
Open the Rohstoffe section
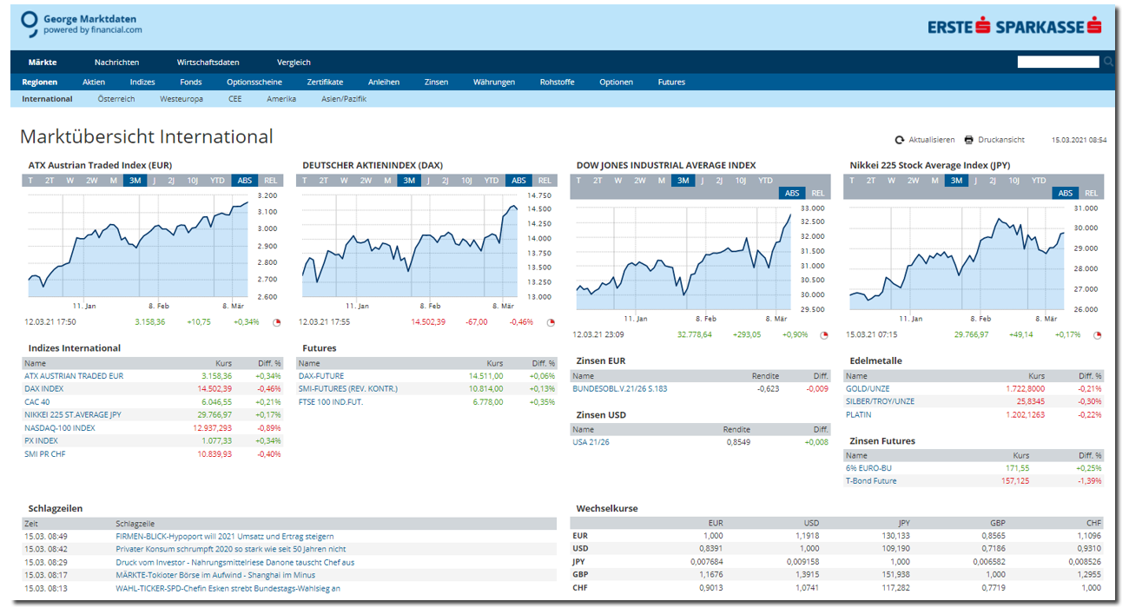[557, 83]
